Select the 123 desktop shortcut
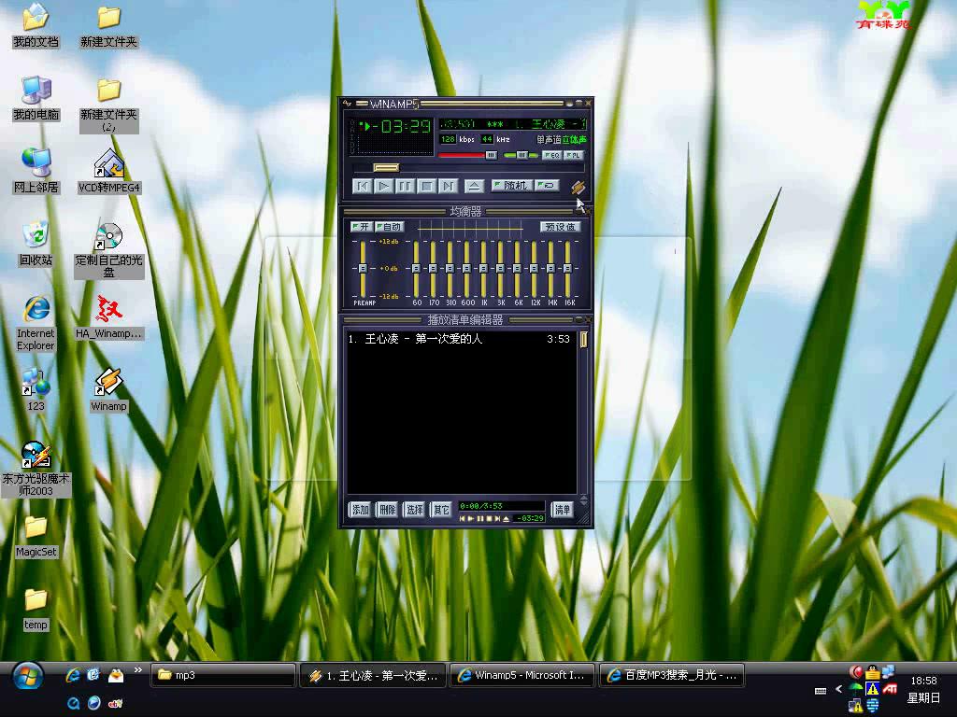 click(36, 390)
